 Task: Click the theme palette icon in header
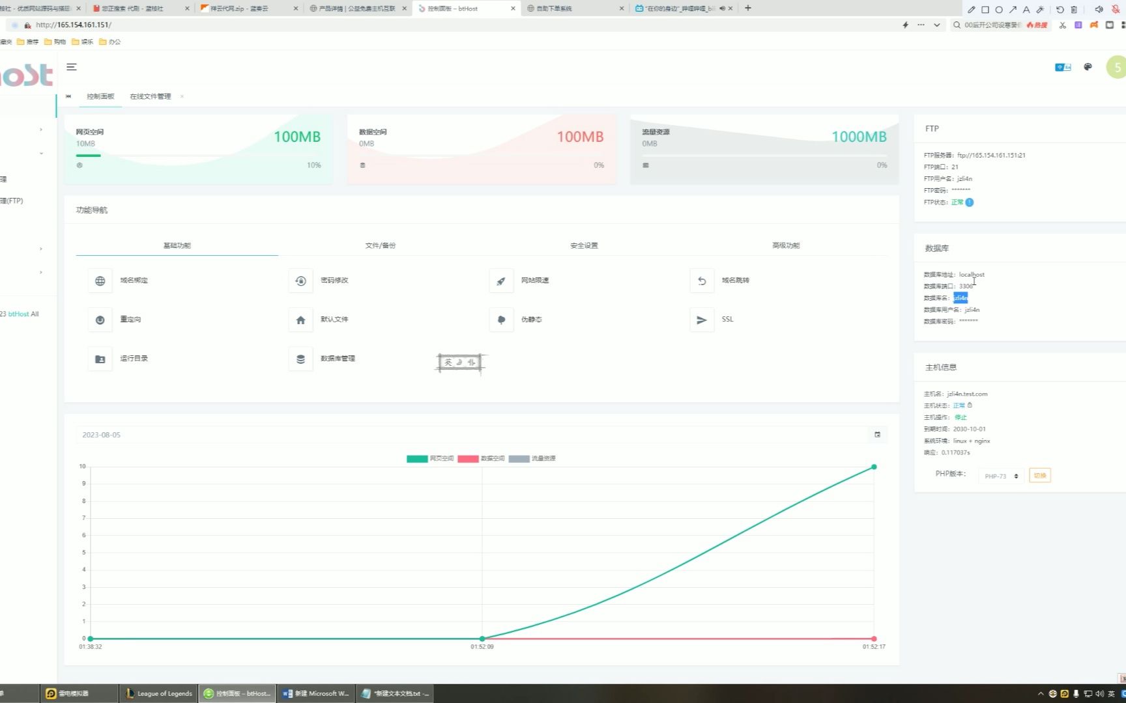pos(1088,67)
